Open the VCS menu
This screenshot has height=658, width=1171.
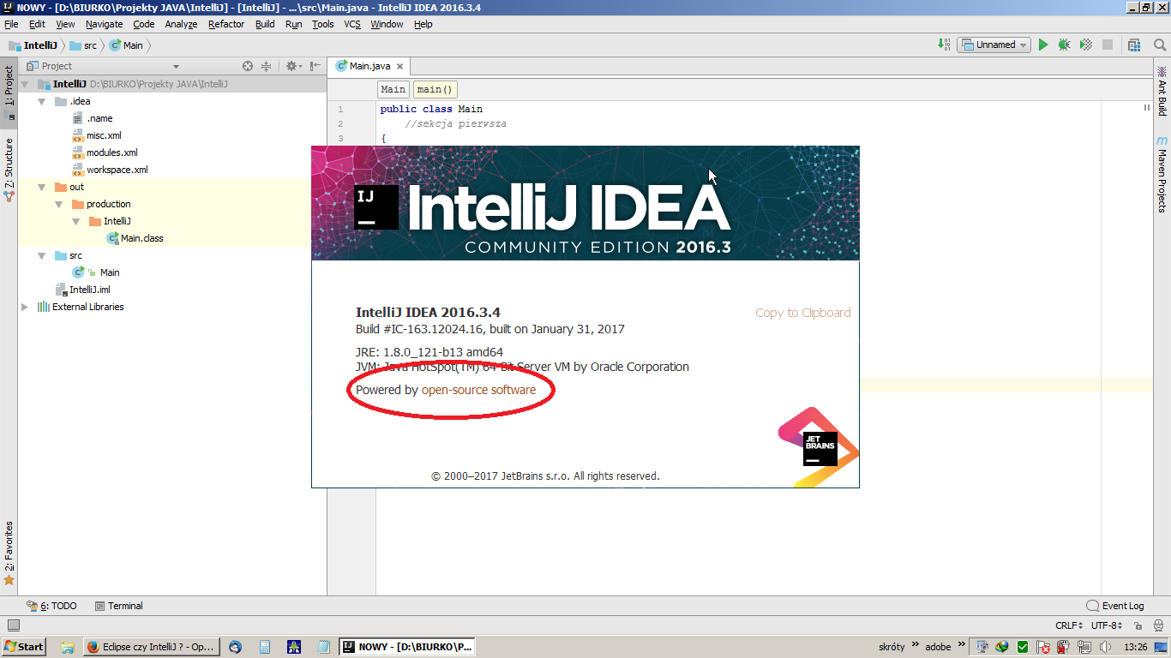pyautogui.click(x=352, y=24)
